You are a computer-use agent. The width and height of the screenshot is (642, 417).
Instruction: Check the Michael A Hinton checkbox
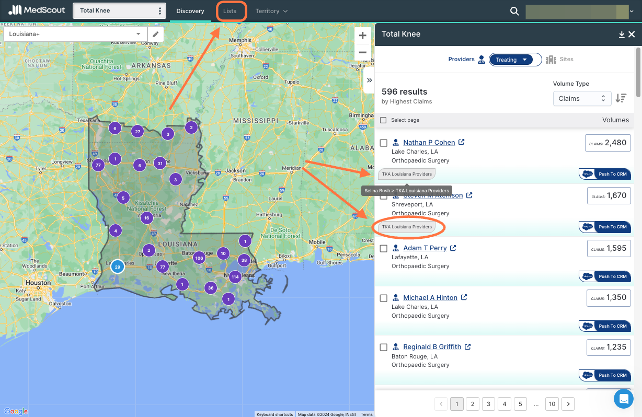383,298
